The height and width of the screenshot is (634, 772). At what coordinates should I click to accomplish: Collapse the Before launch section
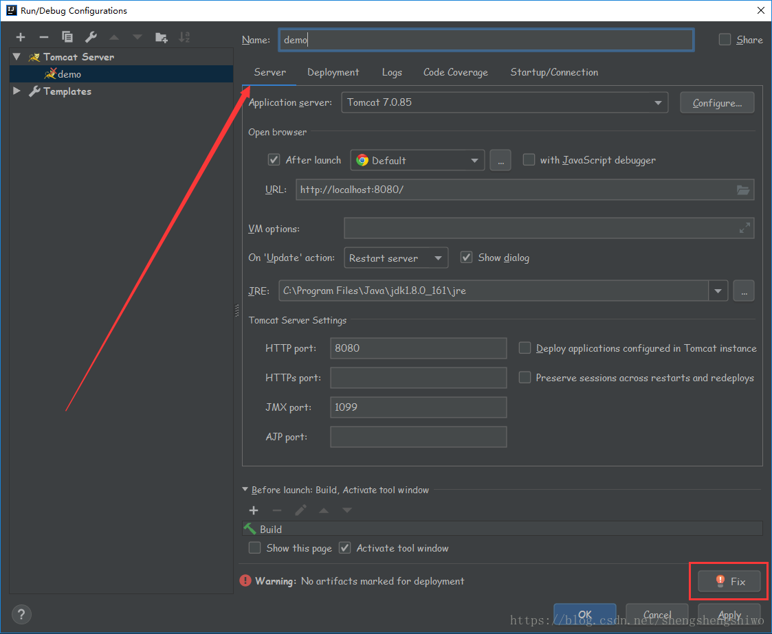(x=245, y=489)
